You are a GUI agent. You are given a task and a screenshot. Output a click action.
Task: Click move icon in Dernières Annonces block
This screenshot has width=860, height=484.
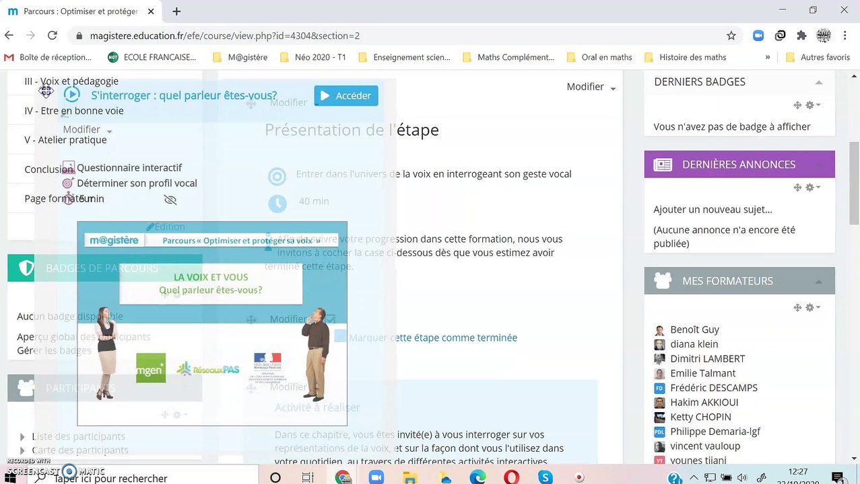coord(797,188)
